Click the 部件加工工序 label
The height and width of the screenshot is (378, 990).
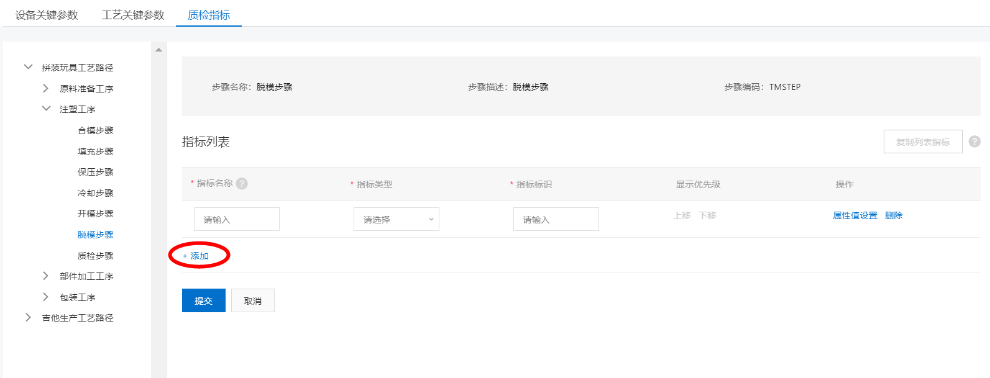[86, 276]
